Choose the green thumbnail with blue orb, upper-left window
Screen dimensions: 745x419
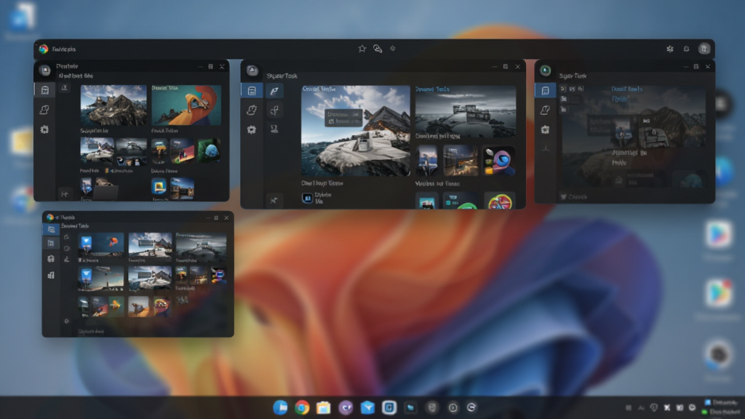[x=209, y=151]
